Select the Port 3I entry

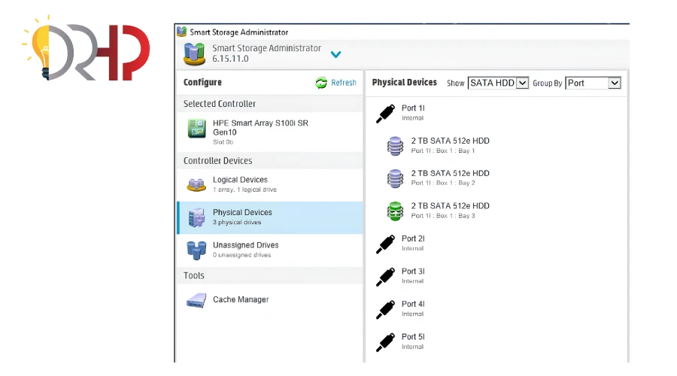pyautogui.click(x=413, y=271)
